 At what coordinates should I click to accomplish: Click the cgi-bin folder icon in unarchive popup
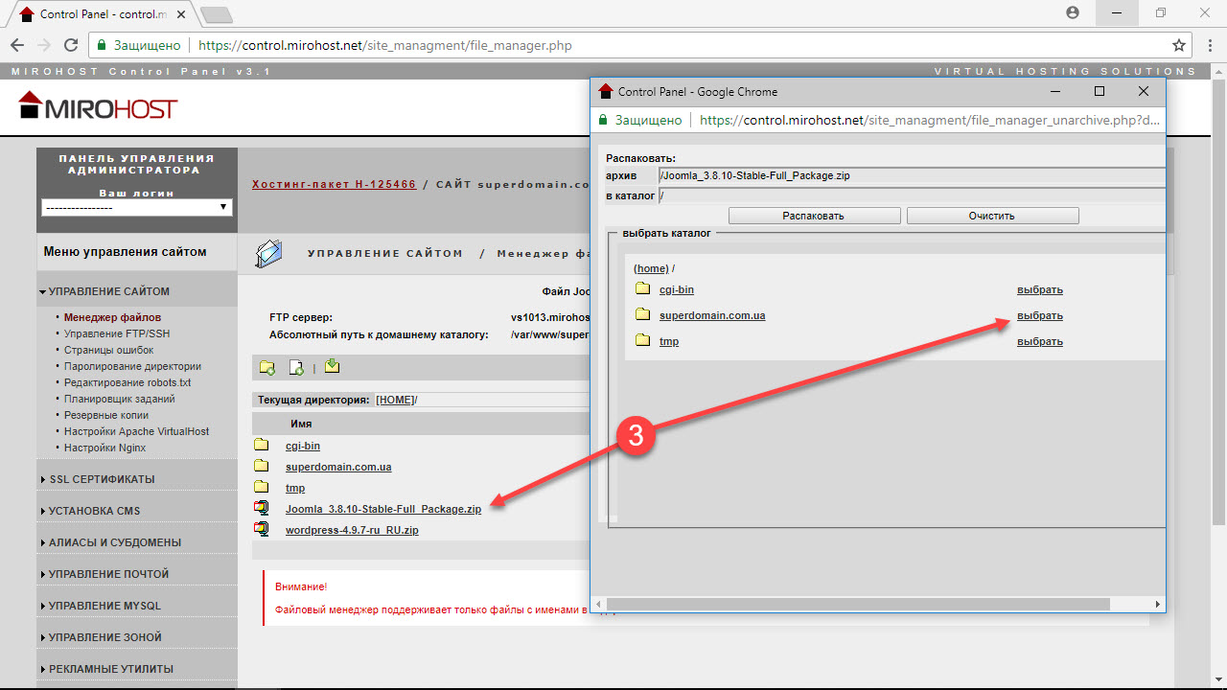[642, 289]
